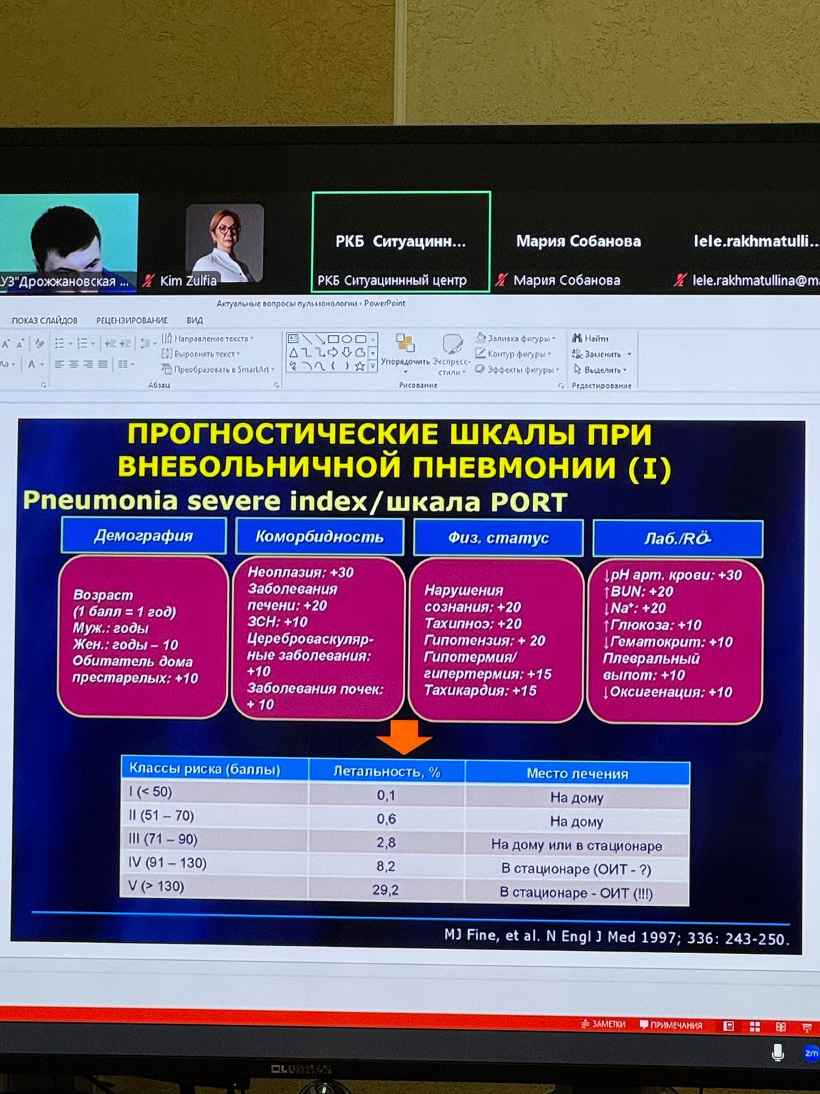Expand Выделить select dropdown
The width and height of the screenshot is (820, 1094).
point(625,370)
